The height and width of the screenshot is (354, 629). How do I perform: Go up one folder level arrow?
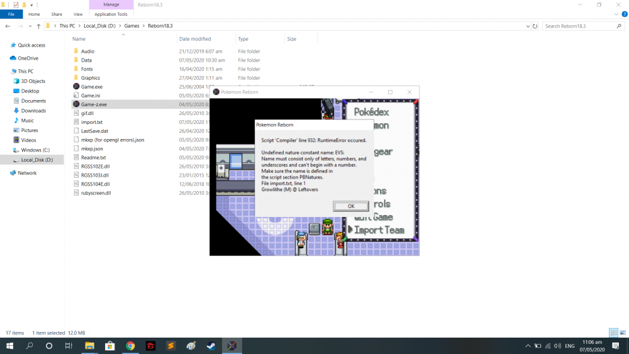pos(38,26)
